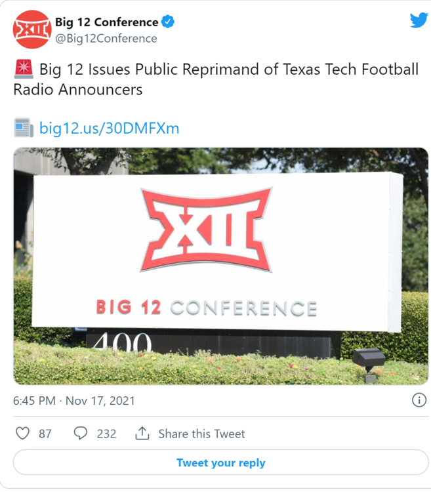This screenshot has height=492, width=431.
Task: Click the newspaper emoji before link
Action: pos(24,127)
